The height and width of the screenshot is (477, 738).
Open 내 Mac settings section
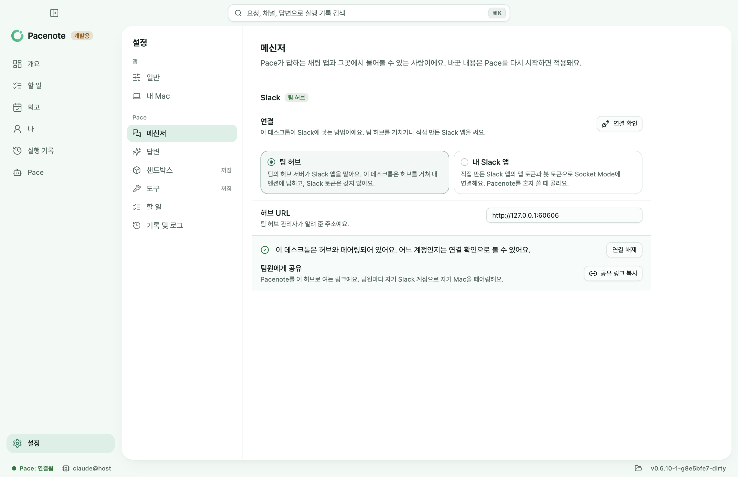click(182, 96)
